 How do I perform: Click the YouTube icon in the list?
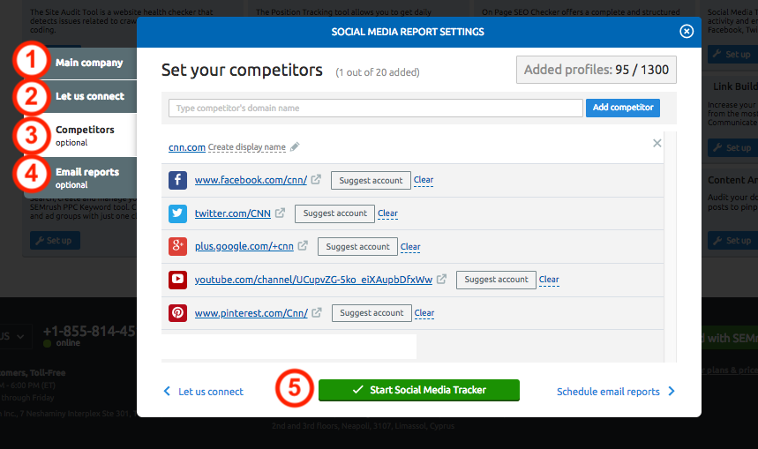pos(177,280)
